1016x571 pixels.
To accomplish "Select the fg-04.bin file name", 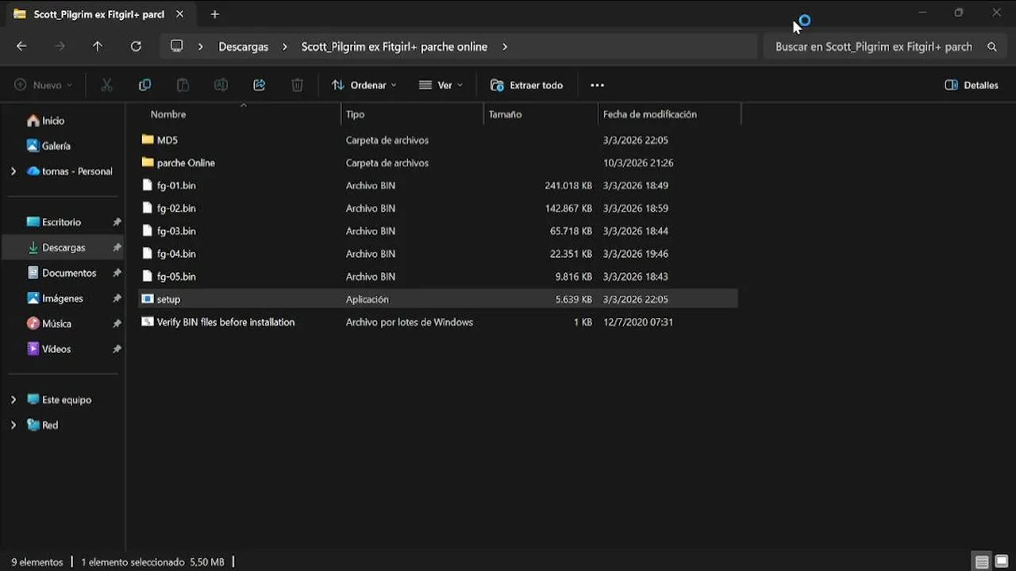I will coord(176,254).
